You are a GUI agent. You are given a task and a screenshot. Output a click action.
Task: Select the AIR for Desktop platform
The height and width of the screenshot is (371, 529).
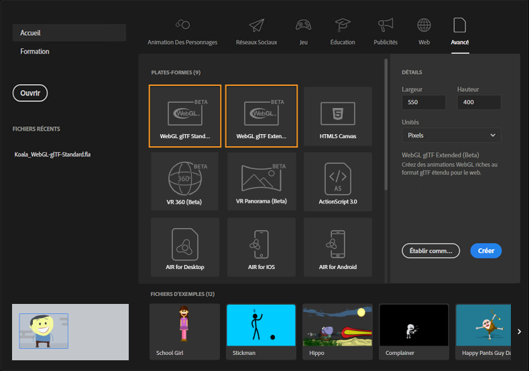click(x=185, y=247)
